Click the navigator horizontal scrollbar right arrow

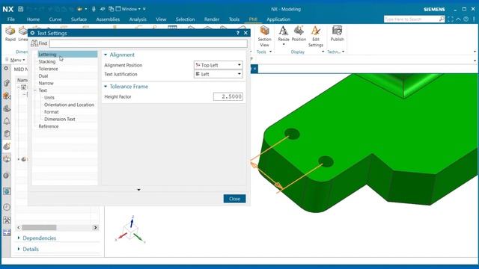(x=95, y=227)
